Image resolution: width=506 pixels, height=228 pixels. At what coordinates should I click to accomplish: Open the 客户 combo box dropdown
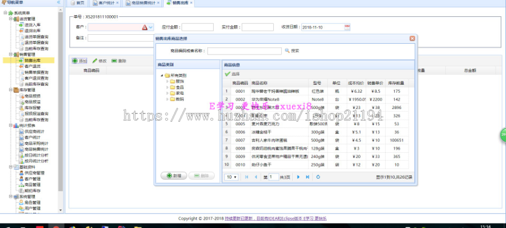151,28
